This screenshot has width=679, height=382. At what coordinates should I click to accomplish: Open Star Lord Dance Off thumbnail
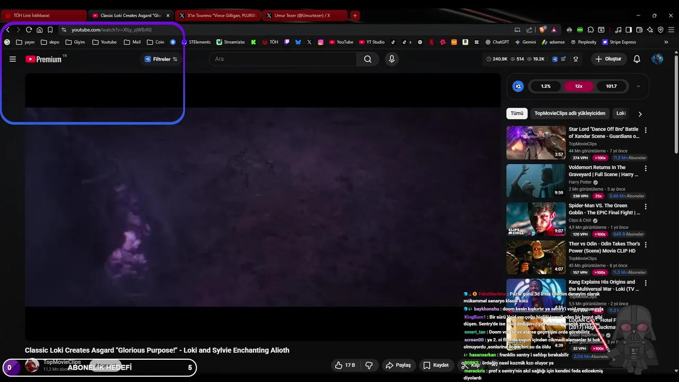point(536,143)
